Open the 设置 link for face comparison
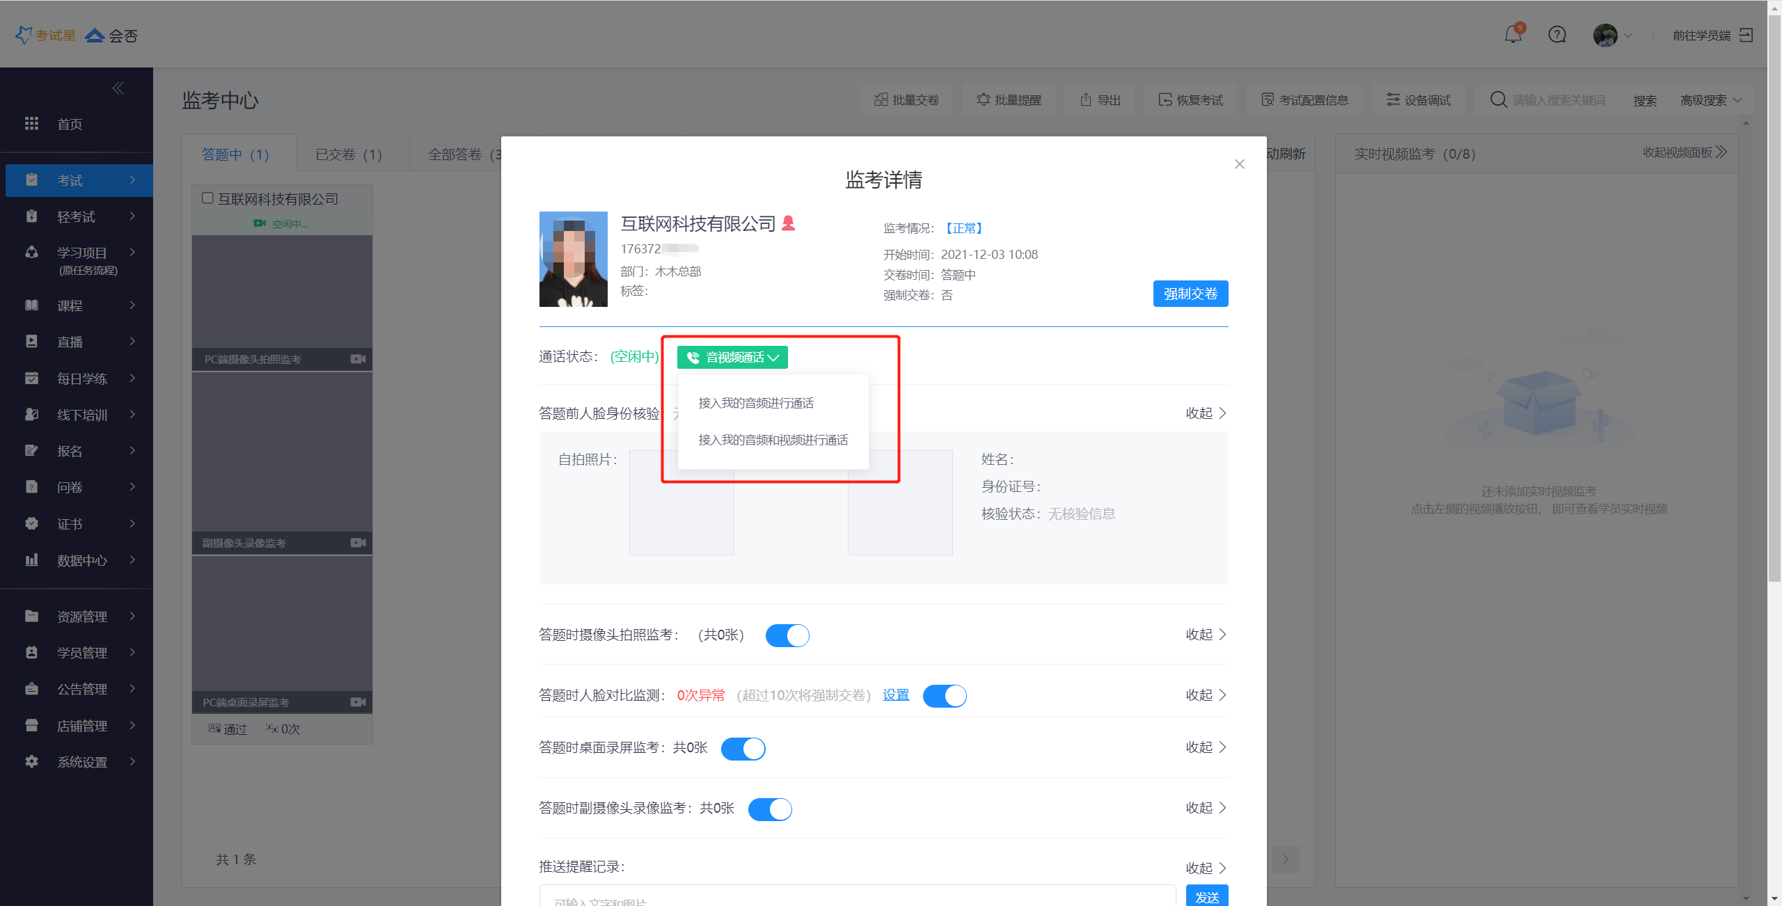 pyautogui.click(x=896, y=694)
